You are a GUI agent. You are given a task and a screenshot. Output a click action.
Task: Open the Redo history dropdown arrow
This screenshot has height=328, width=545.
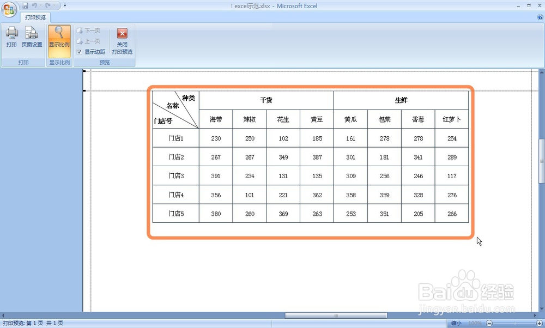[x=54, y=5]
